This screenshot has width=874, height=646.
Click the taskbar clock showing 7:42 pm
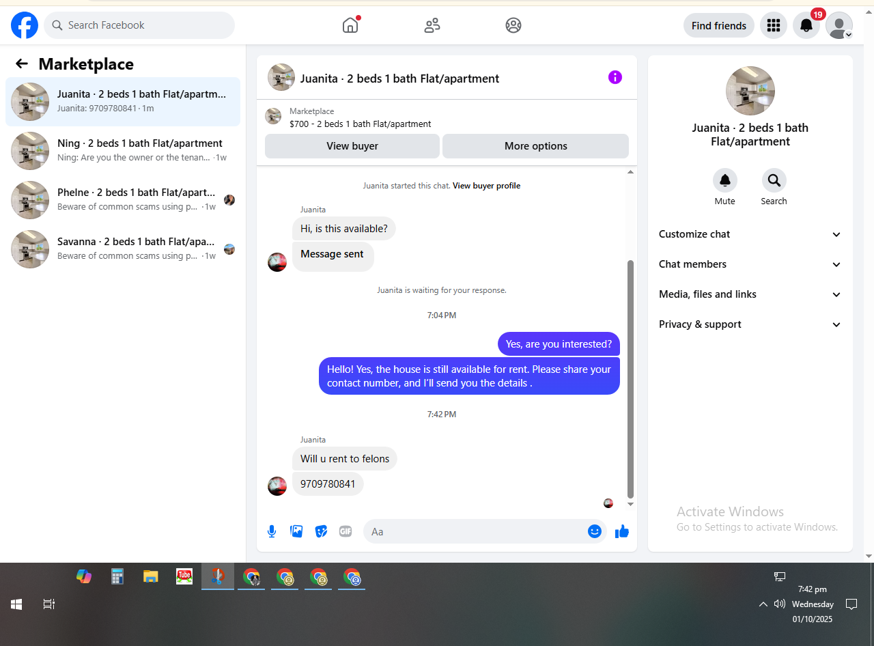tap(813, 604)
